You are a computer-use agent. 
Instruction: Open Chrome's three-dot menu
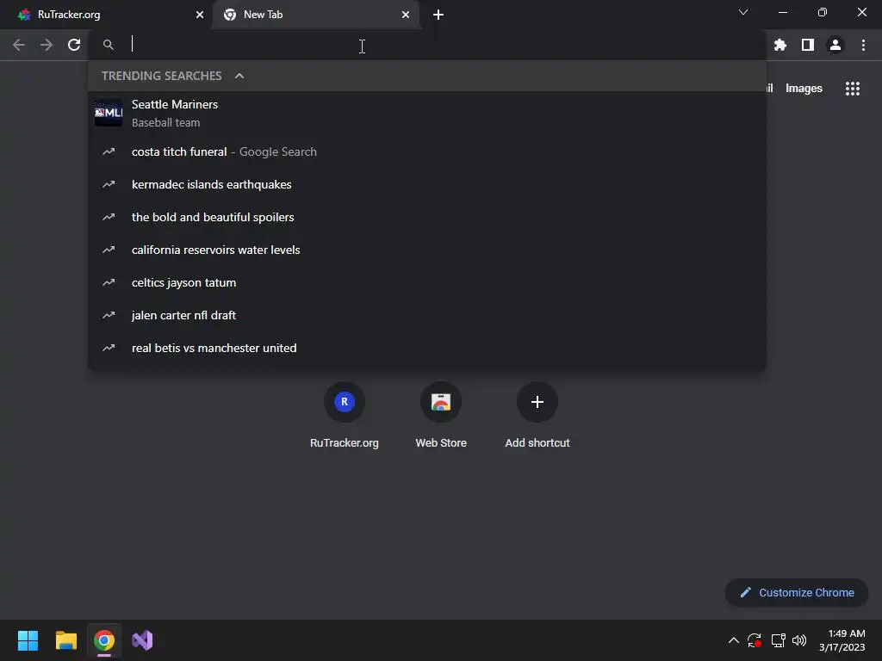(x=863, y=45)
